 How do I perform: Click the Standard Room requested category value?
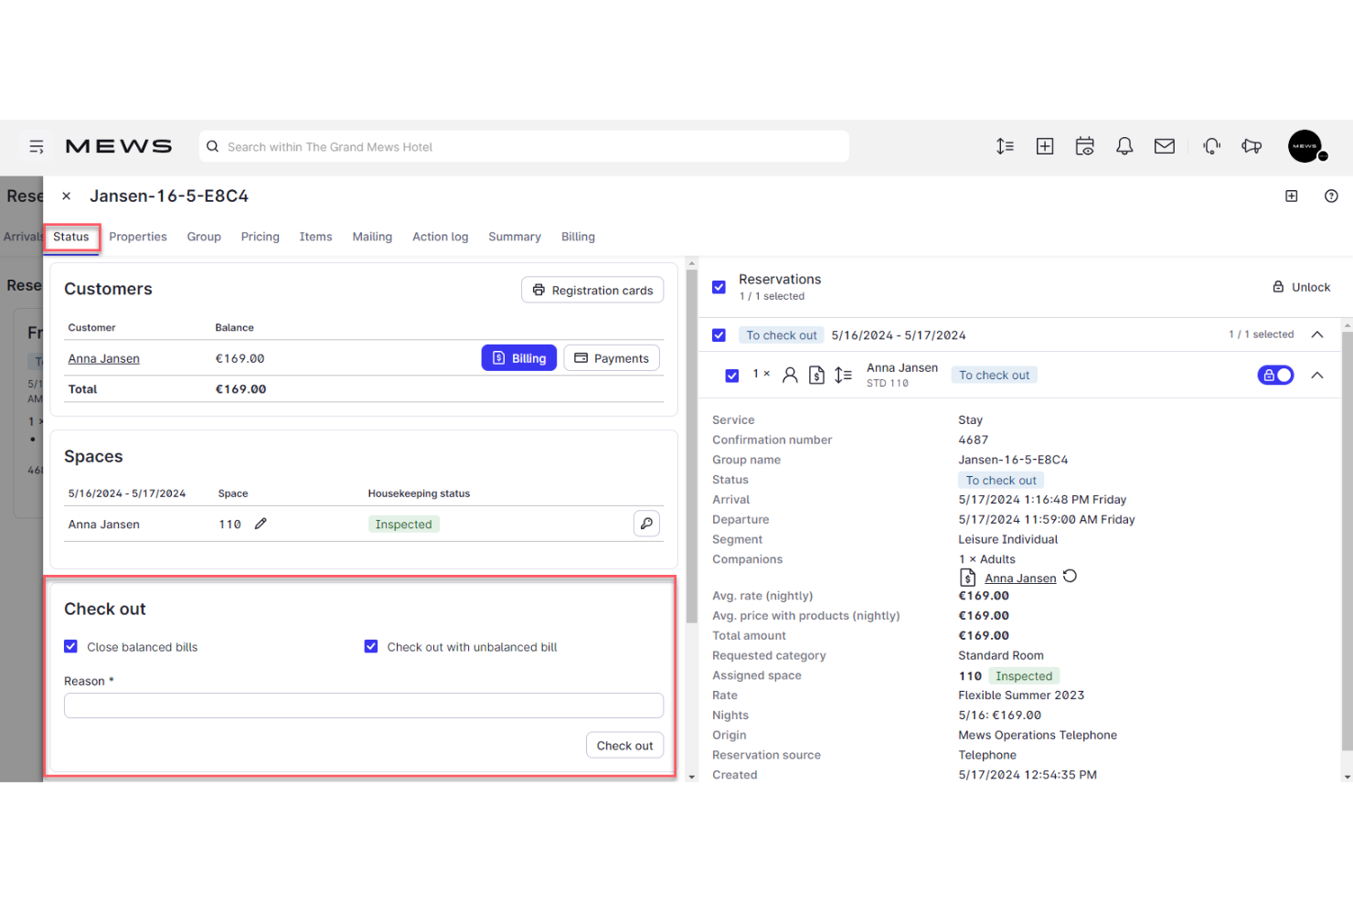point(1001,656)
